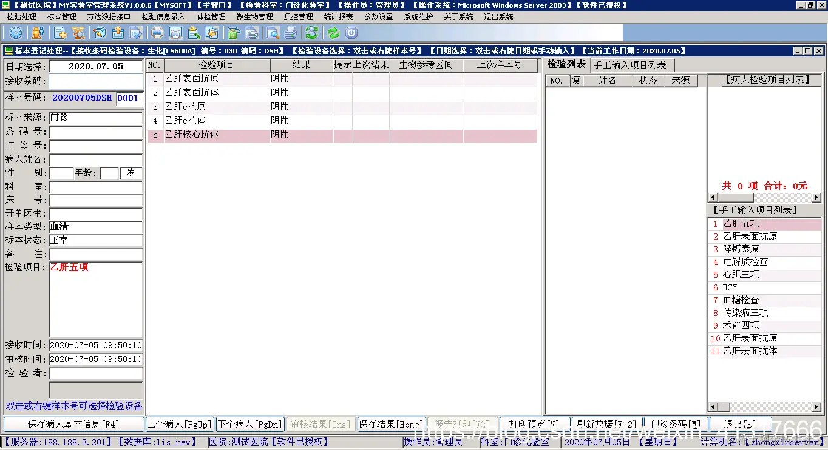Screen dimensions: 828x450
Task: Select the 乙肝e抗体 row in results table
Action: point(342,121)
